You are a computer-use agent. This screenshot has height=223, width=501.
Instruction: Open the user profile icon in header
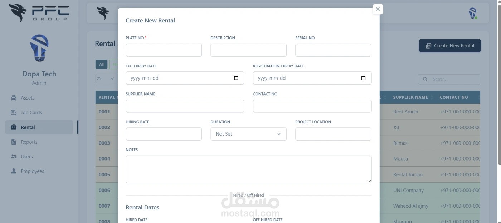click(x=473, y=13)
